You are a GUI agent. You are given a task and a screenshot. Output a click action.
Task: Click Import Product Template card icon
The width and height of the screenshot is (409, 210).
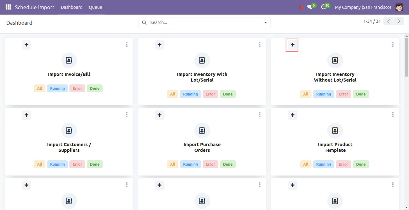tap(335, 131)
